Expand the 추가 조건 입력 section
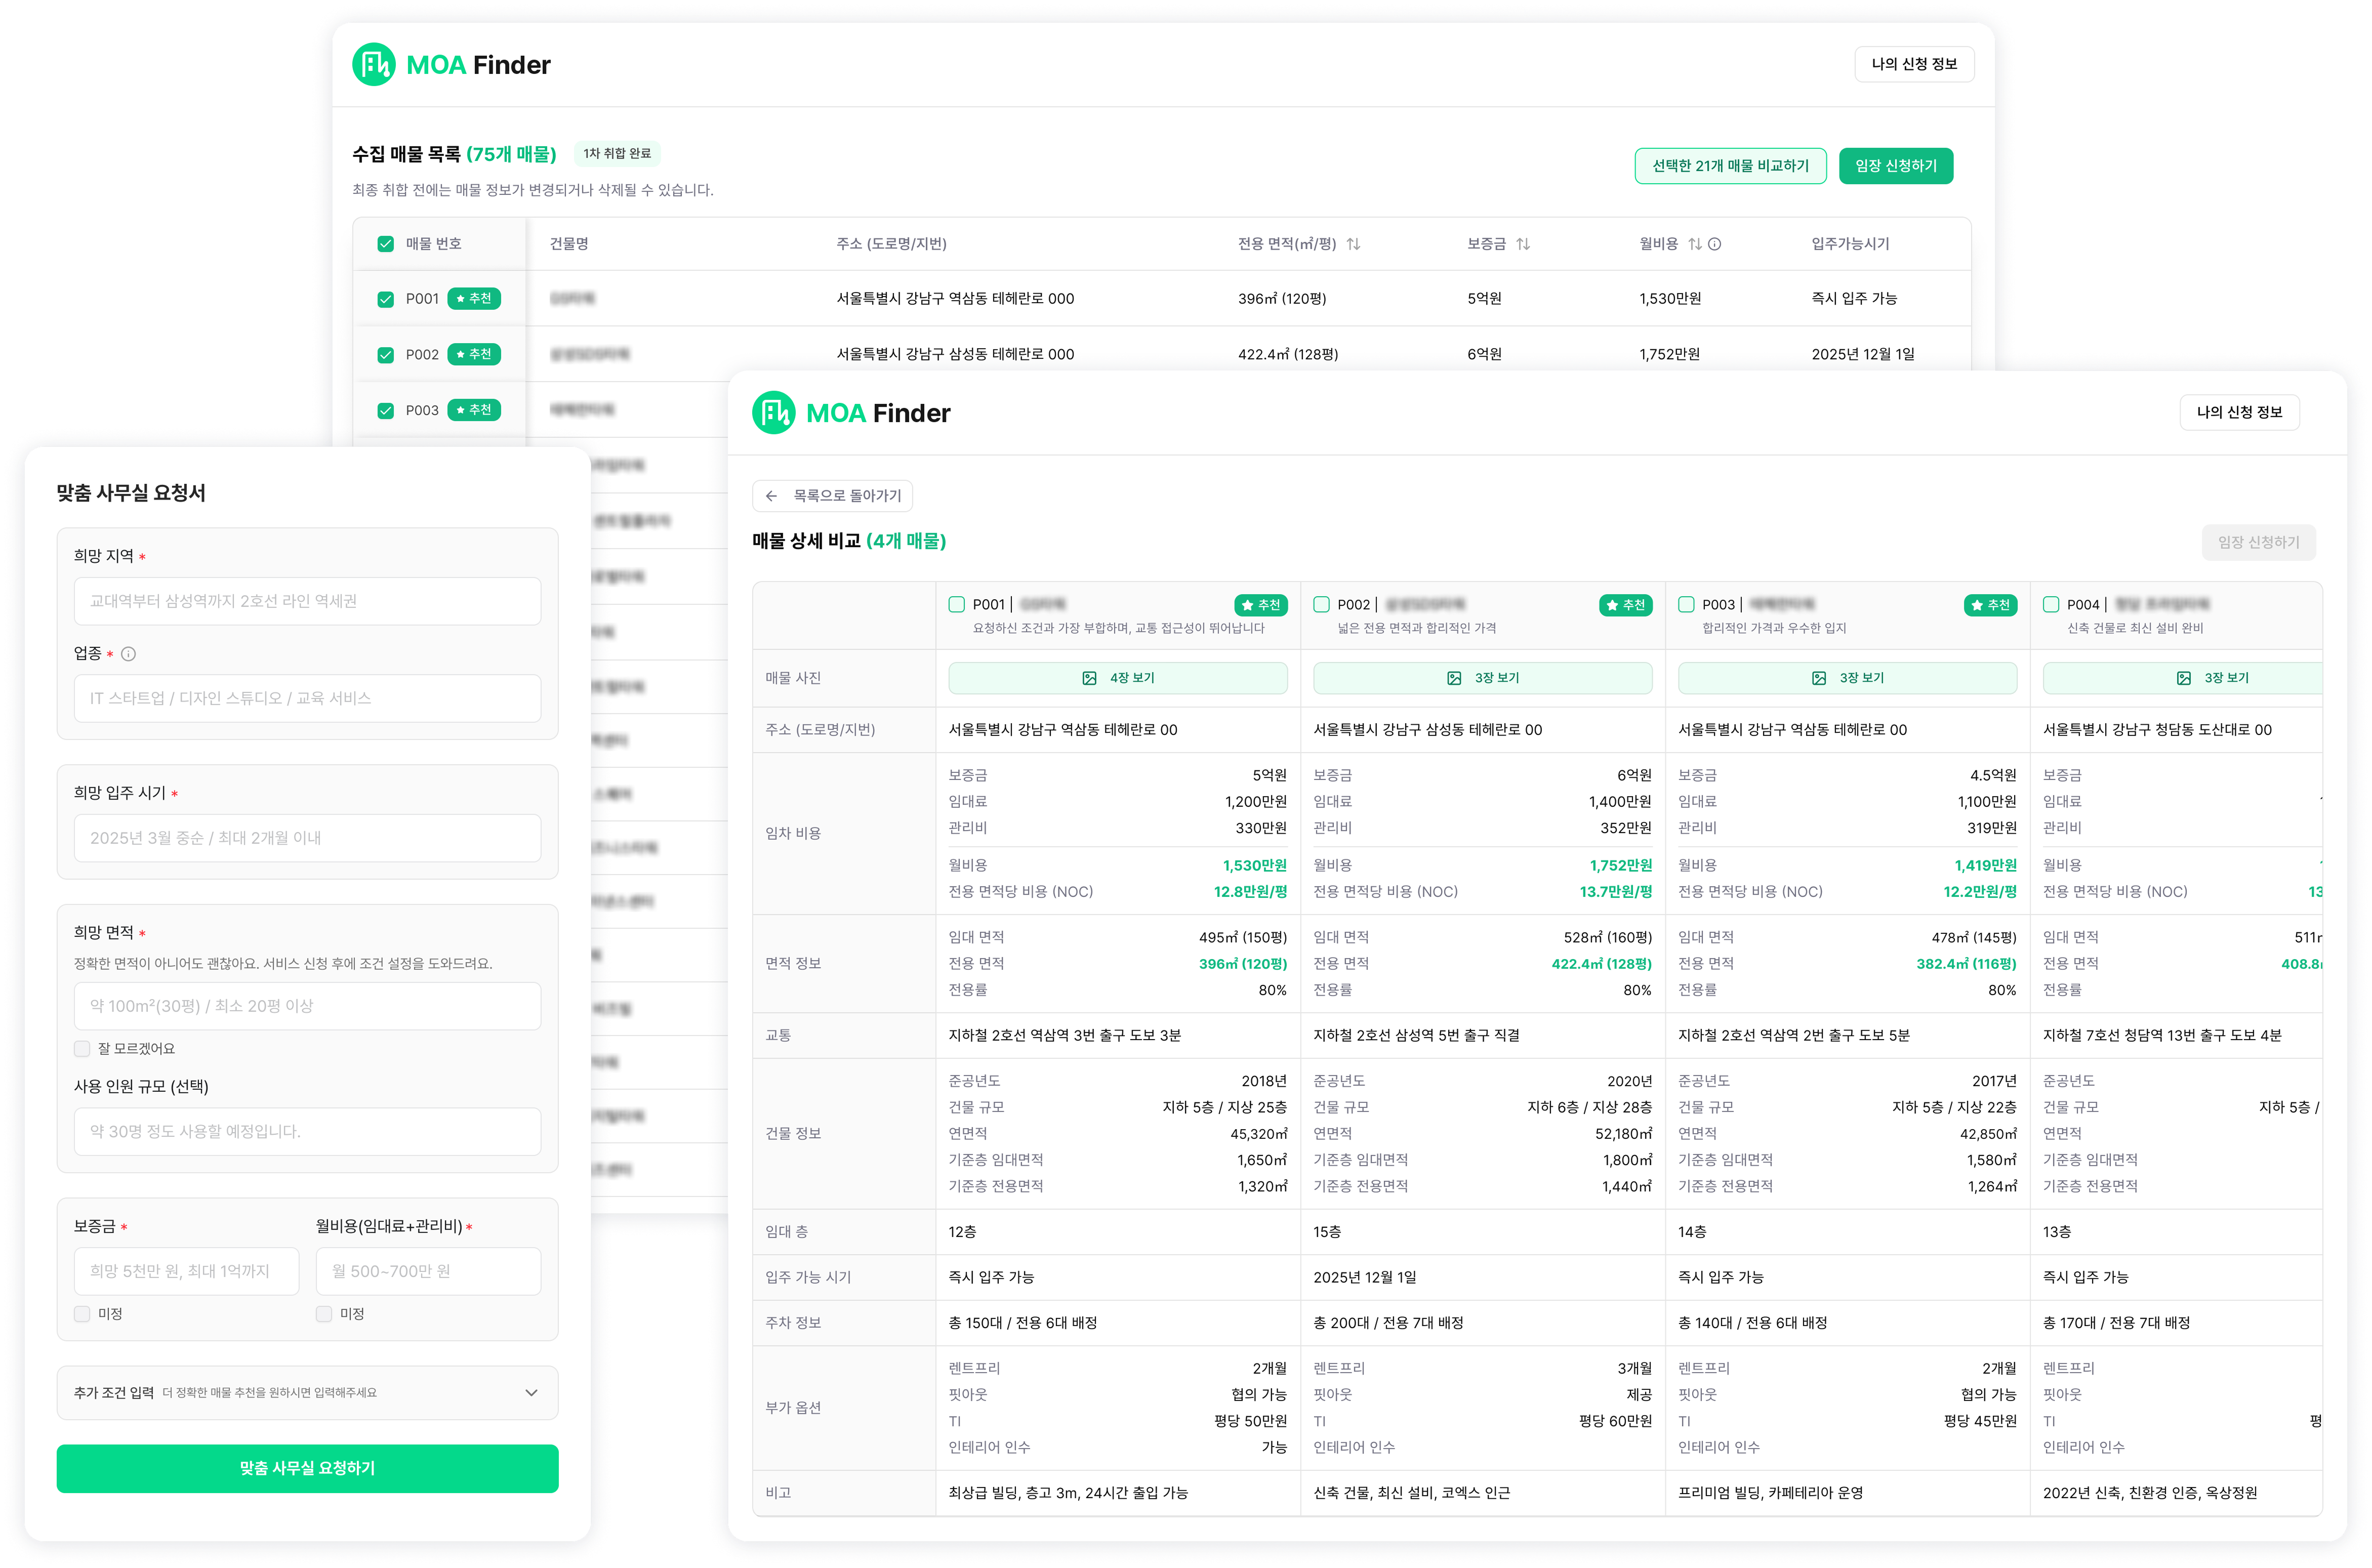Screen dimensions: 2372x1568 click(531, 1393)
